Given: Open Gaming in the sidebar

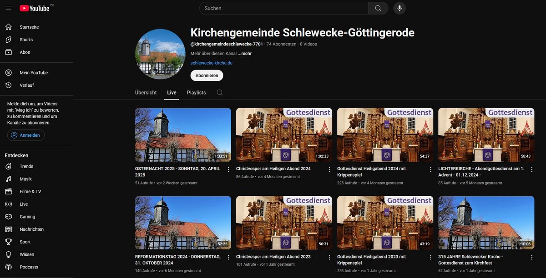Looking at the screenshot, I should pyautogui.click(x=27, y=217).
